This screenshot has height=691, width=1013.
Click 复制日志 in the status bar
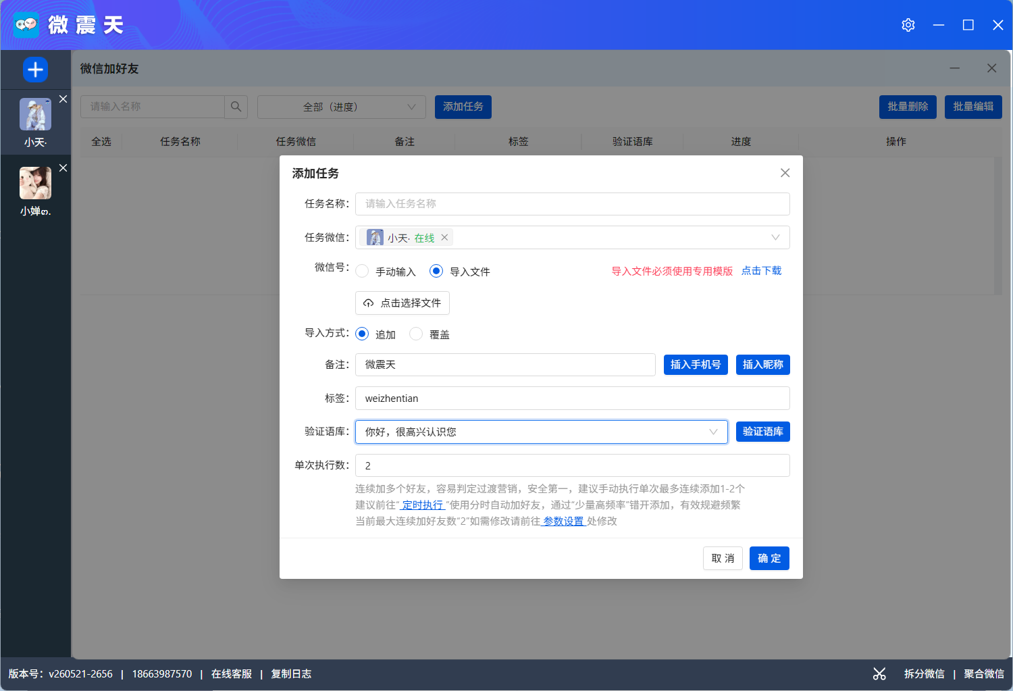pos(291,673)
